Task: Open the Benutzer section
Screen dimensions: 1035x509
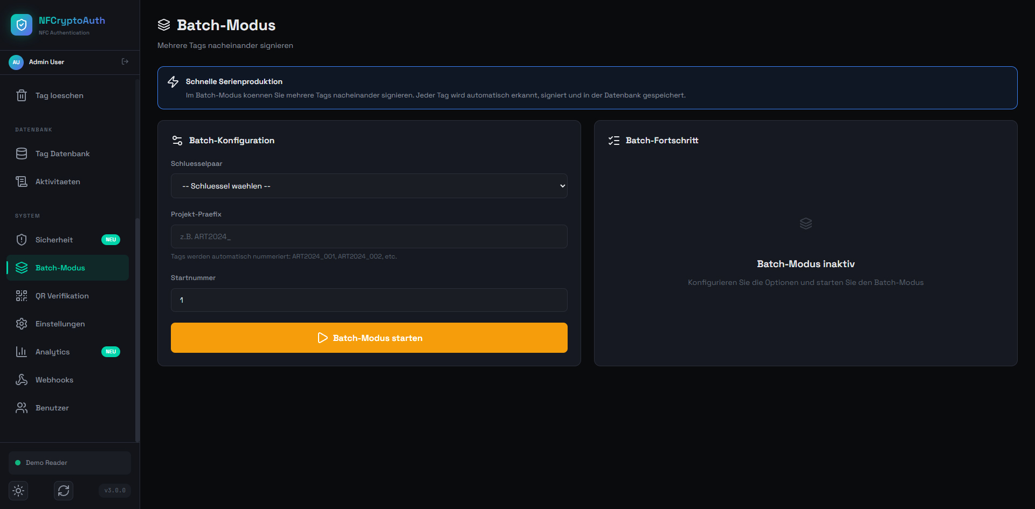Action: (x=52, y=408)
